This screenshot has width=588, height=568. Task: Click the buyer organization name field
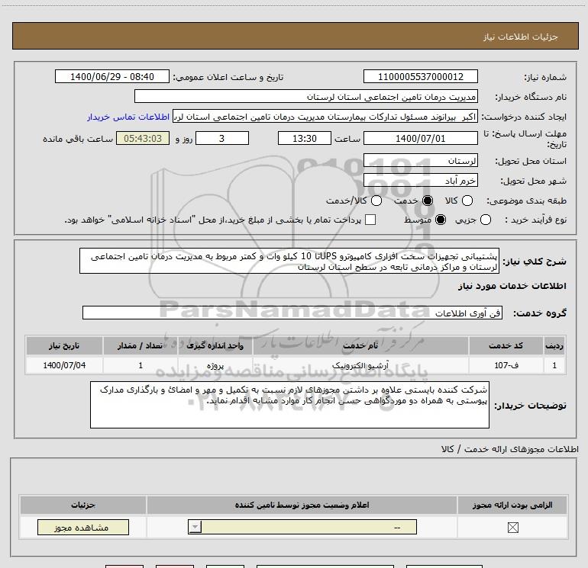point(306,96)
